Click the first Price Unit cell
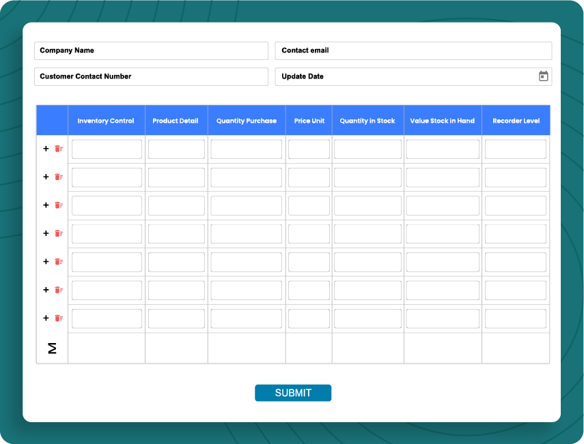Screen dimensions: 584x444 (309, 148)
